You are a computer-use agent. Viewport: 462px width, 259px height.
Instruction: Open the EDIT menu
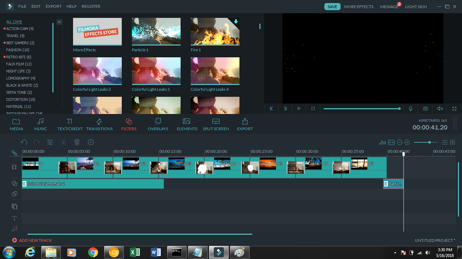(x=36, y=6)
